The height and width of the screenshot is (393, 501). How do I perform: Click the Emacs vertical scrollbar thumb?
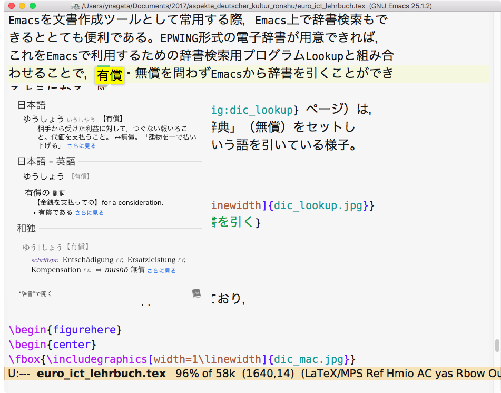point(497,346)
